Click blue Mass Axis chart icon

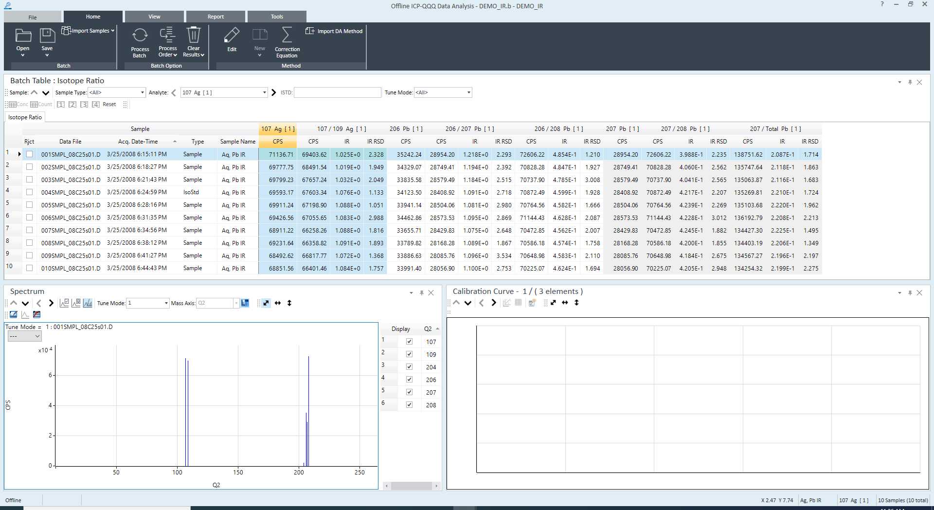point(245,303)
